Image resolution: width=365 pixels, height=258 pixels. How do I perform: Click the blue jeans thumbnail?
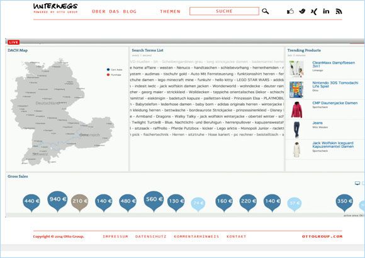(x=296, y=130)
